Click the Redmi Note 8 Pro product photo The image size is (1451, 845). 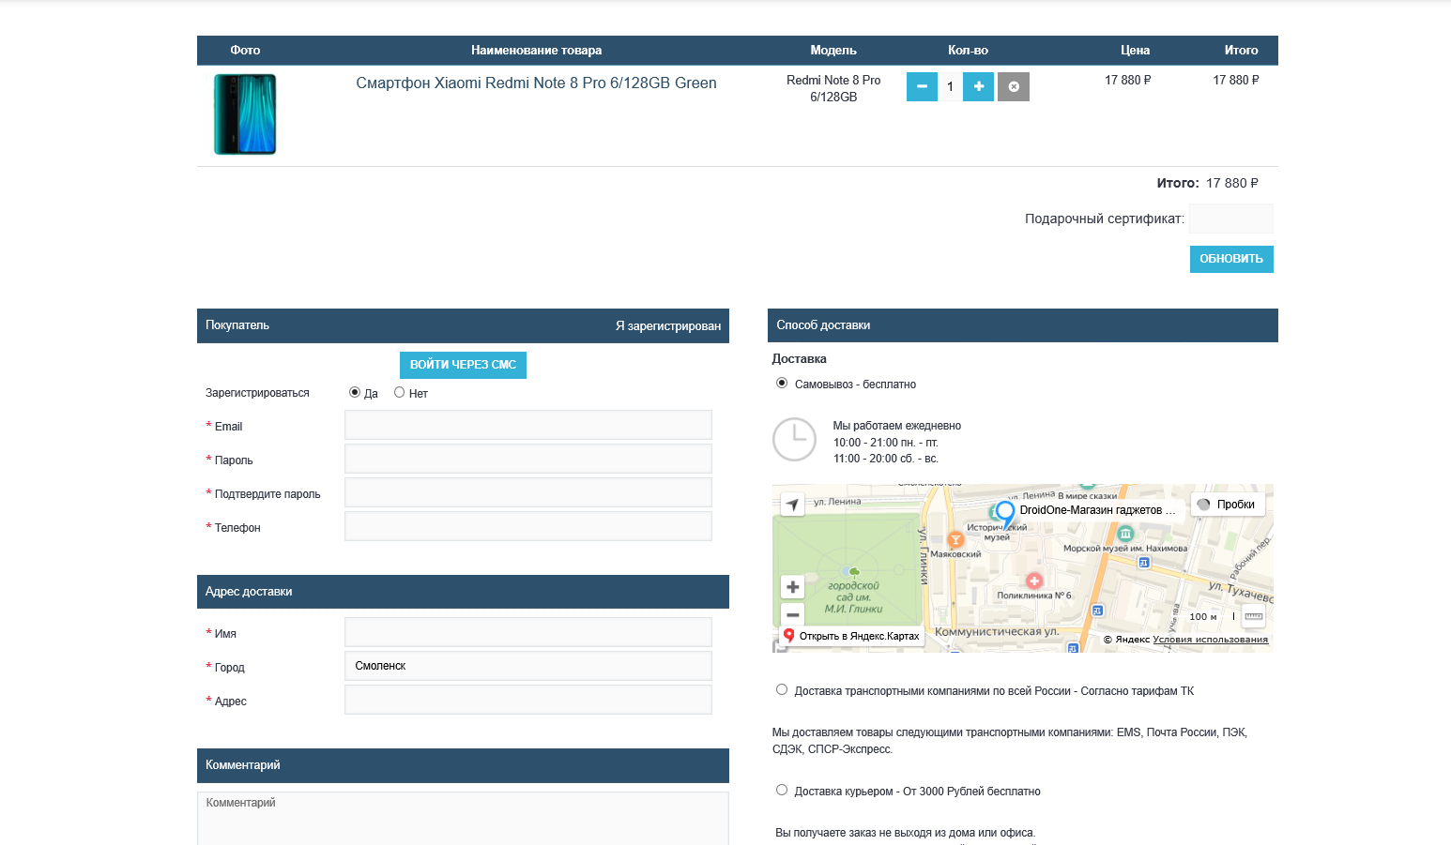coord(245,114)
